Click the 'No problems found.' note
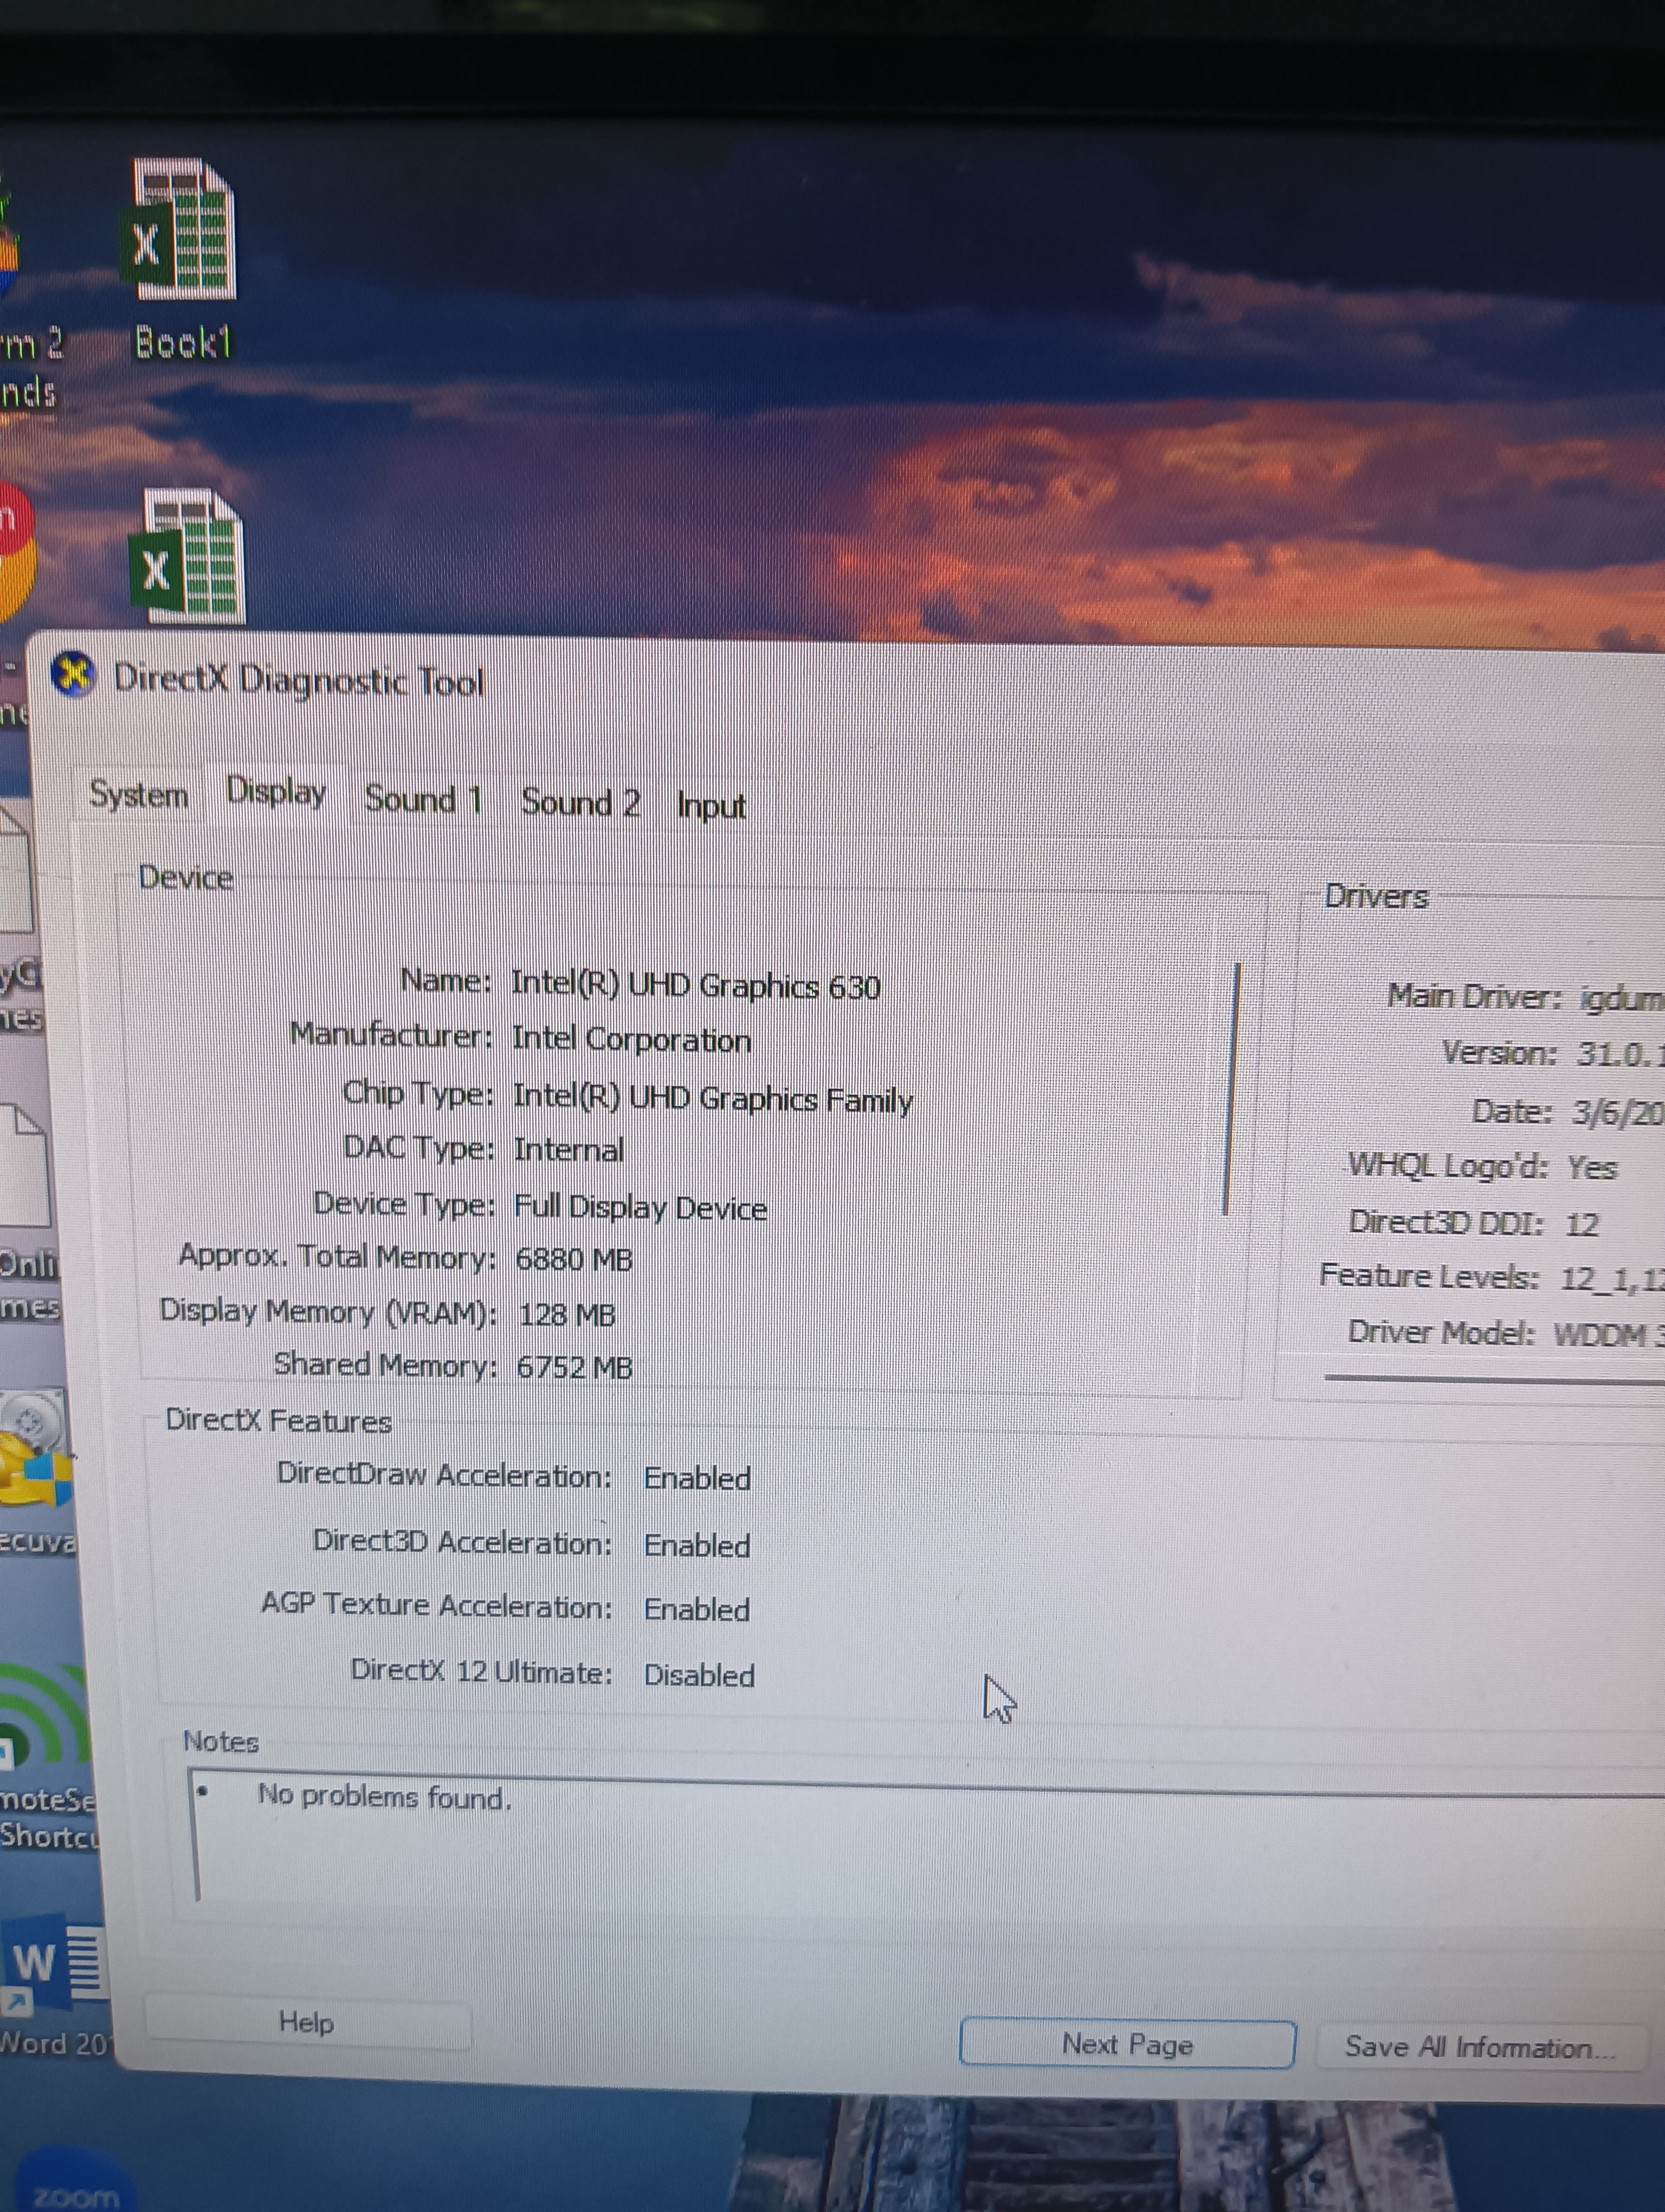Image resolution: width=1665 pixels, height=2212 pixels. pos(385,1797)
